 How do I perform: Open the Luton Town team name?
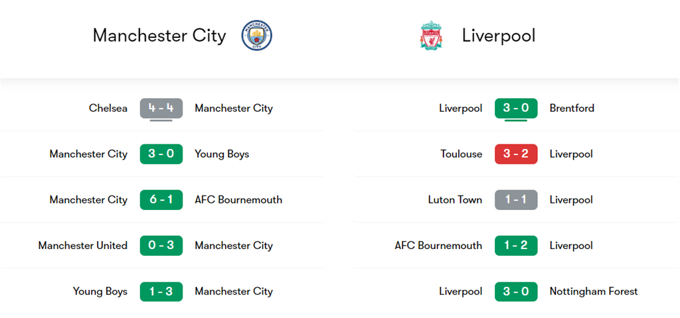pos(456,199)
